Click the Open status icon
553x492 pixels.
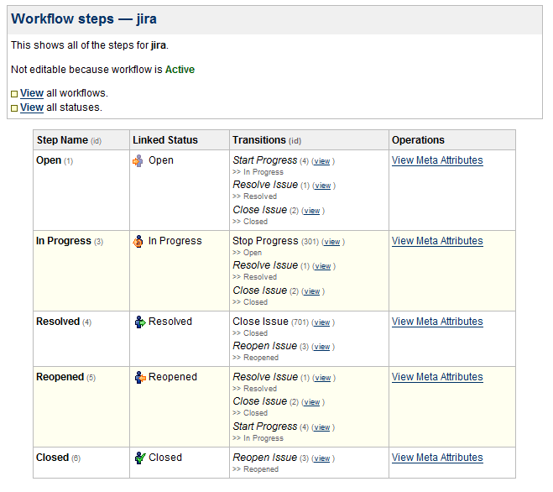click(138, 161)
